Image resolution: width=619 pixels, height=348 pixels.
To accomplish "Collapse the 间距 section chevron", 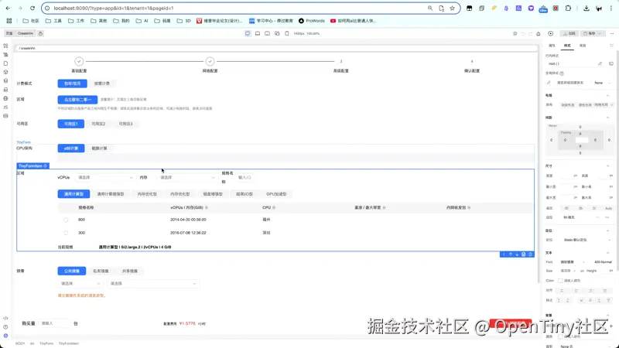I will pyautogui.click(x=608, y=118).
